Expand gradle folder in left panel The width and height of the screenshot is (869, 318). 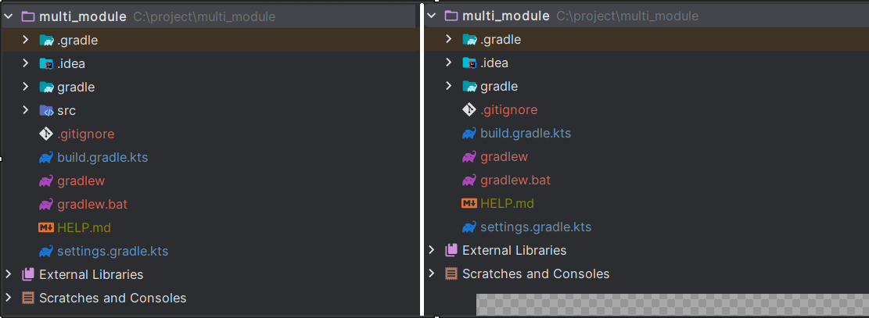pyautogui.click(x=25, y=87)
